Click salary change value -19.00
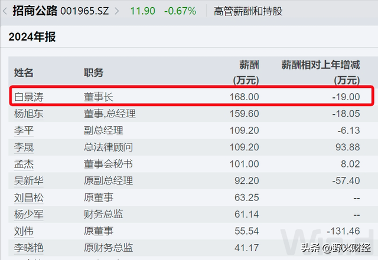The height and width of the screenshot is (260, 378). coord(346,97)
